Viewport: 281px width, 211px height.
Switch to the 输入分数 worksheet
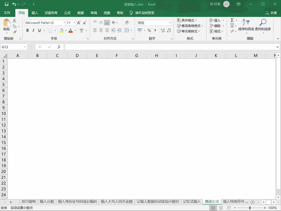coord(47,202)
